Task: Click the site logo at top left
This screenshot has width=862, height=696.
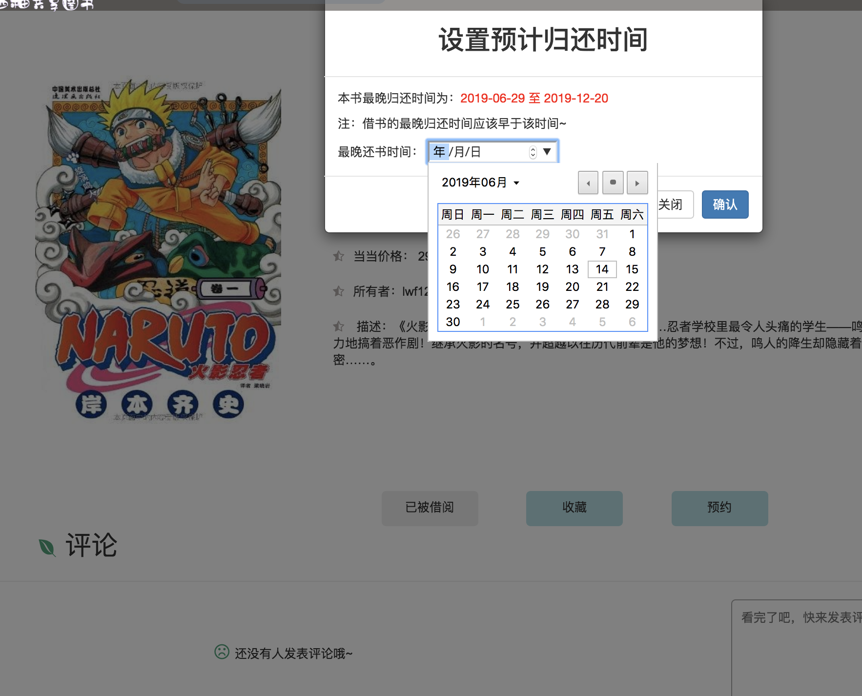Action: (47, 5)
